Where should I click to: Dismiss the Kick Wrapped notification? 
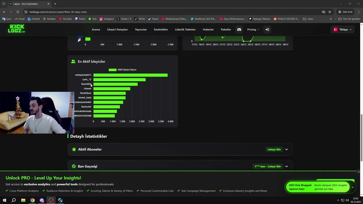[353, 187]
